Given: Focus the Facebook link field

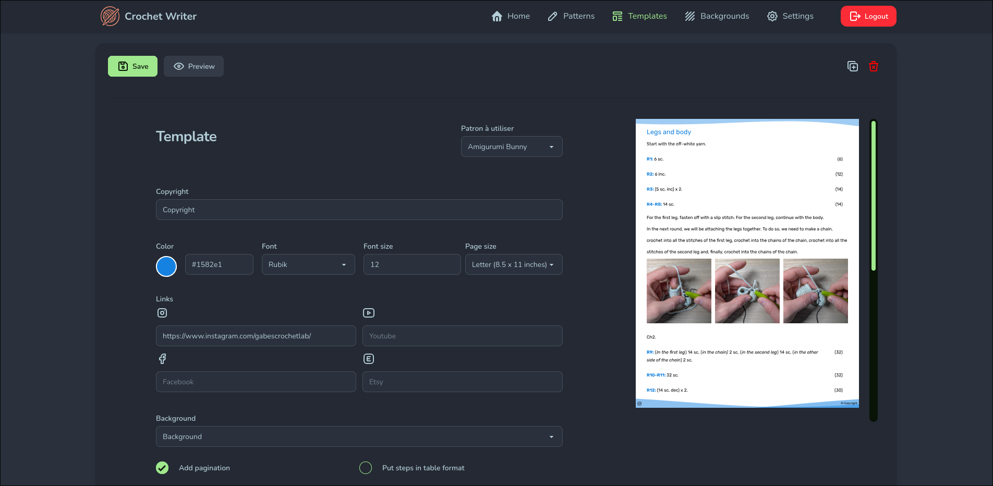Looking at the screenshot, I should [x=256, y=382].
